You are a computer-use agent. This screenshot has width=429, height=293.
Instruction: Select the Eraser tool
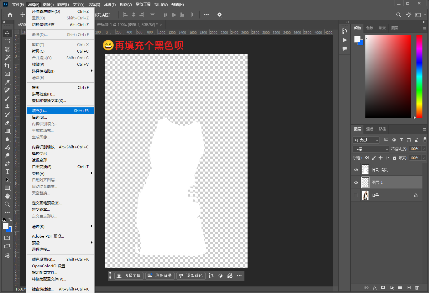click(7, 123)
